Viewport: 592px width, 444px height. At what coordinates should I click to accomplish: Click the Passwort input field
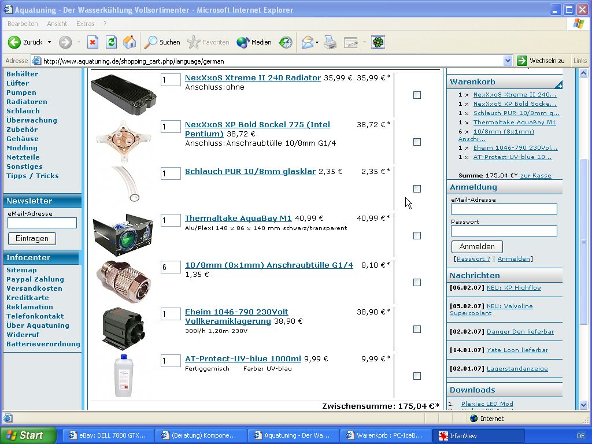(504, 231)
